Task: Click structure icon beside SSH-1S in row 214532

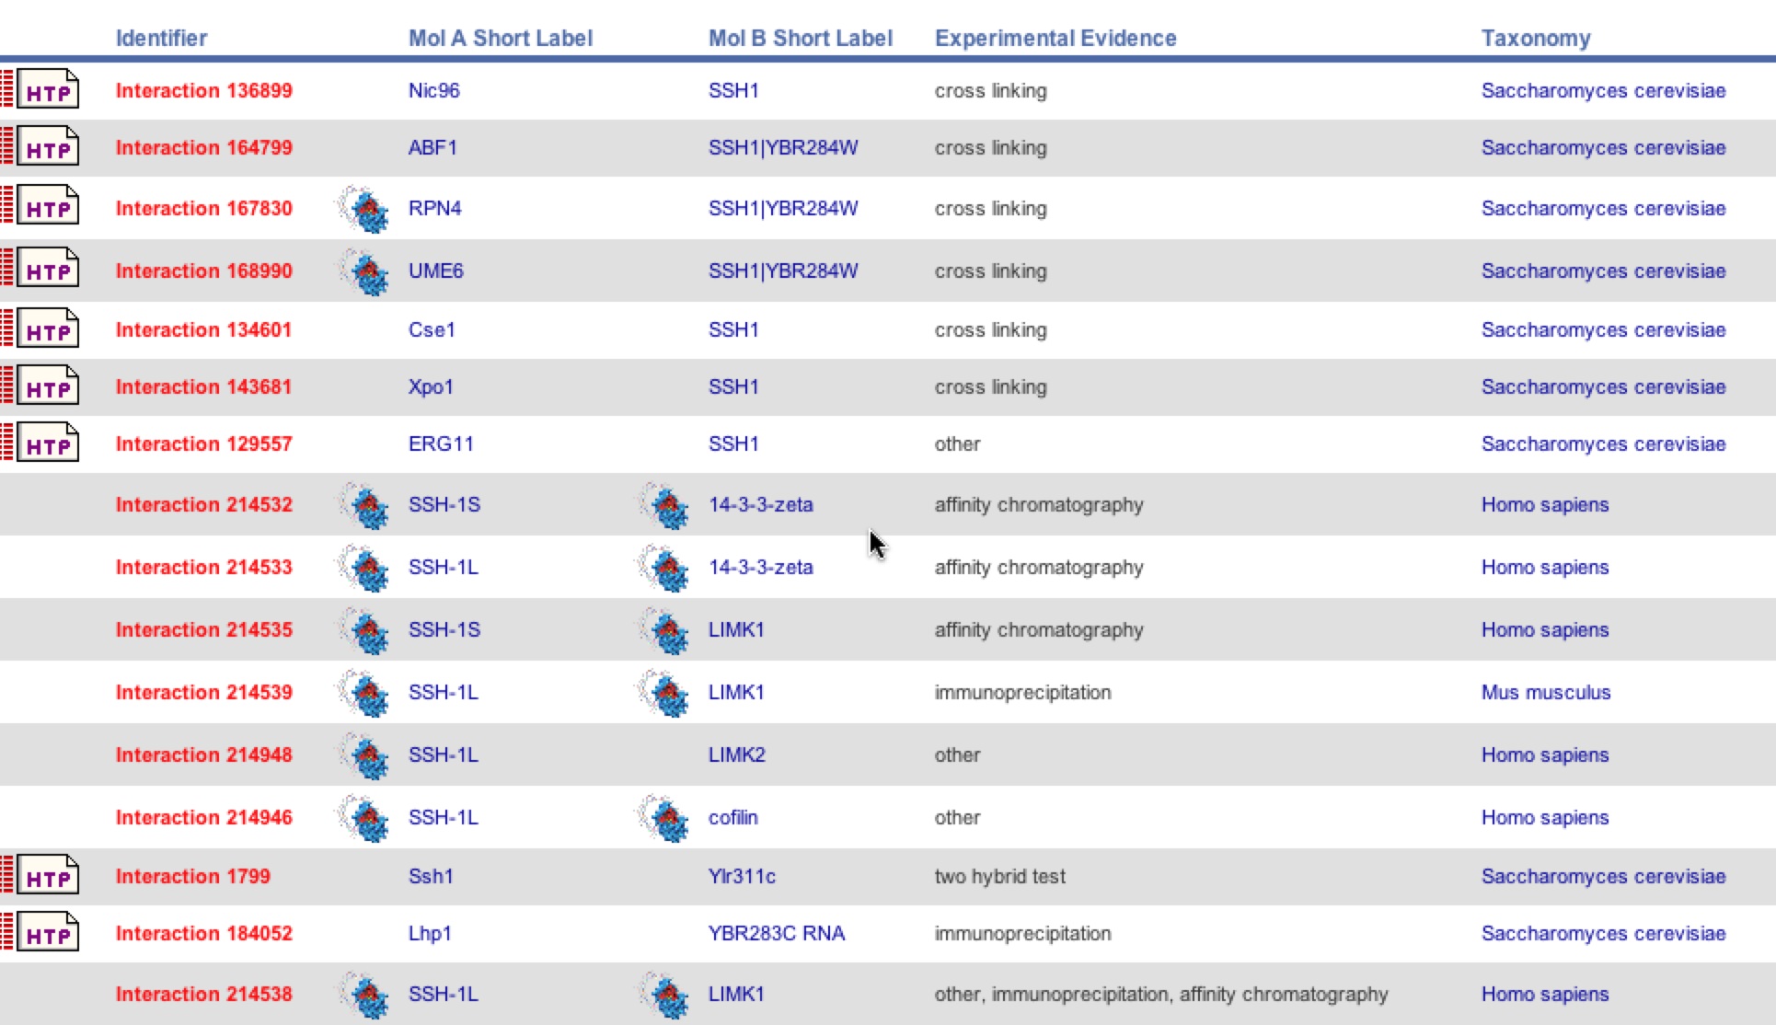Action: [364, 505]
